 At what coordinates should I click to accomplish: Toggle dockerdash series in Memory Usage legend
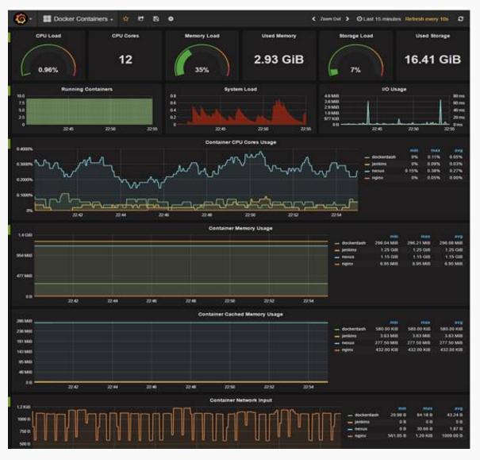pos(354,243)
